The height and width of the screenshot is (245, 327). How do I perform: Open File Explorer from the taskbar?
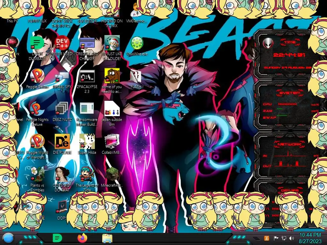[x=107, y=238]
